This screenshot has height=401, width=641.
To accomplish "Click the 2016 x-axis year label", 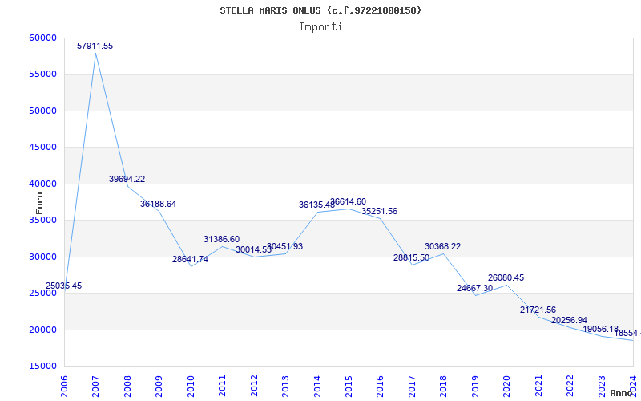I will pyautogui.click(x=380, y=386).
